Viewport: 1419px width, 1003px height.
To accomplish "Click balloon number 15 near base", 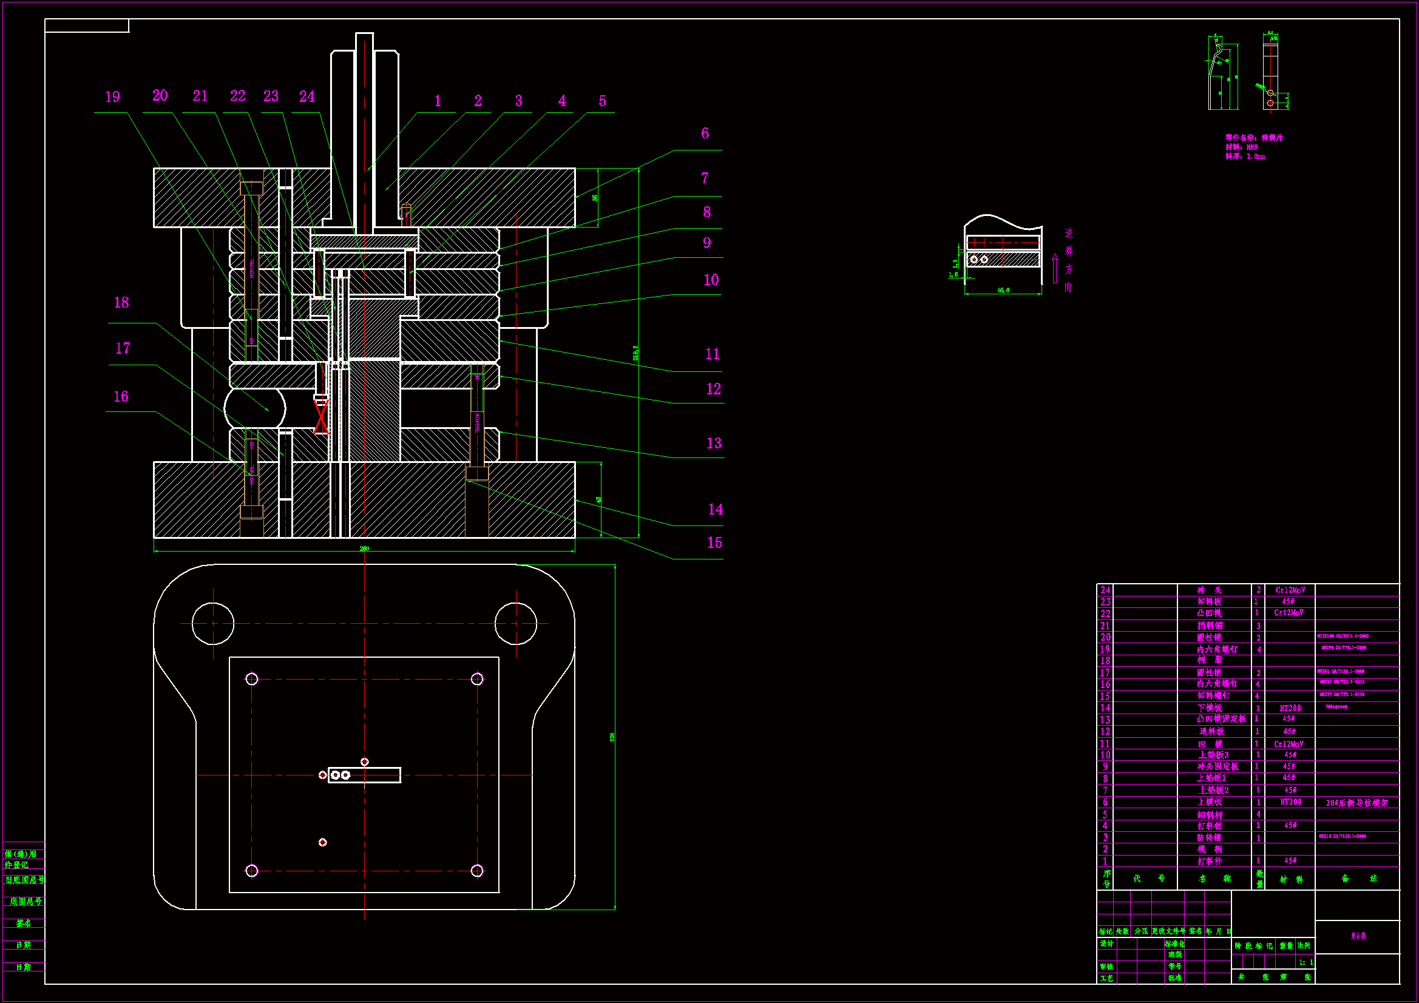I will coord(714,542).
